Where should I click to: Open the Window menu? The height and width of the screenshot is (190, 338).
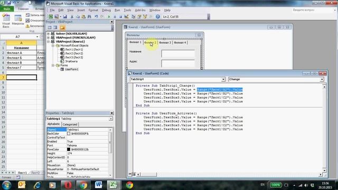155,10
